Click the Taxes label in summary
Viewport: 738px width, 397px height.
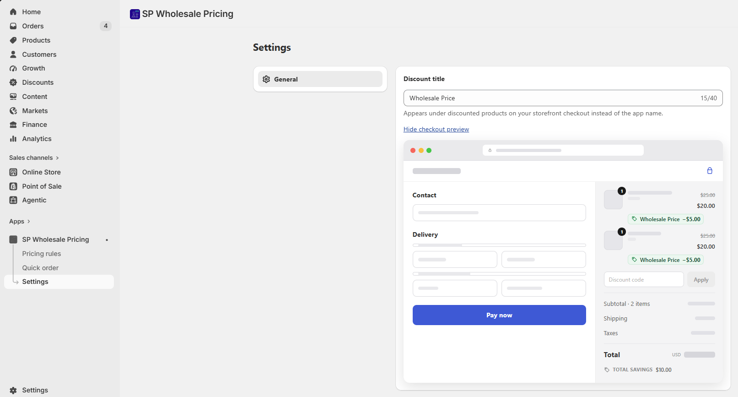(x=610, y=333)
